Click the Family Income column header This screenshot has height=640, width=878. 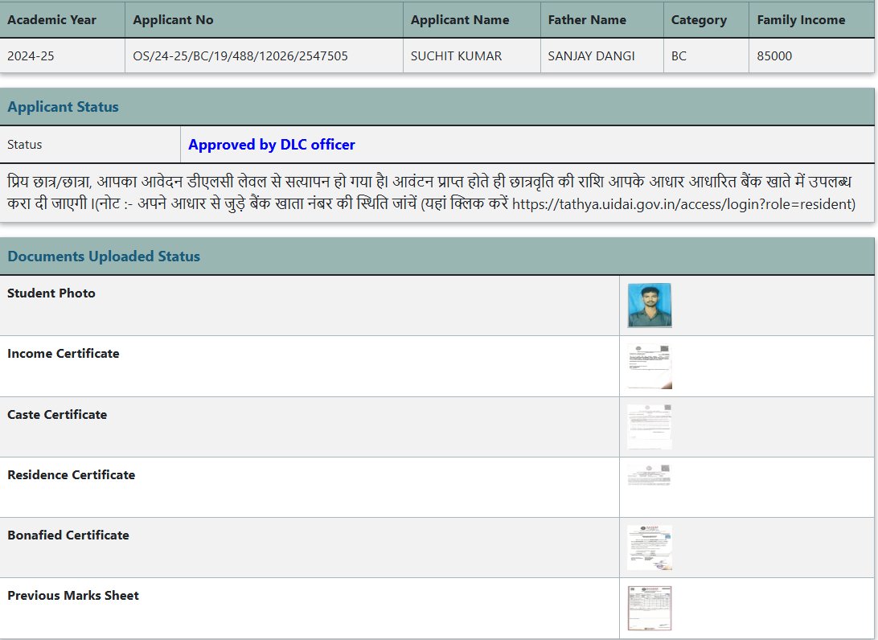click(801, 19)
